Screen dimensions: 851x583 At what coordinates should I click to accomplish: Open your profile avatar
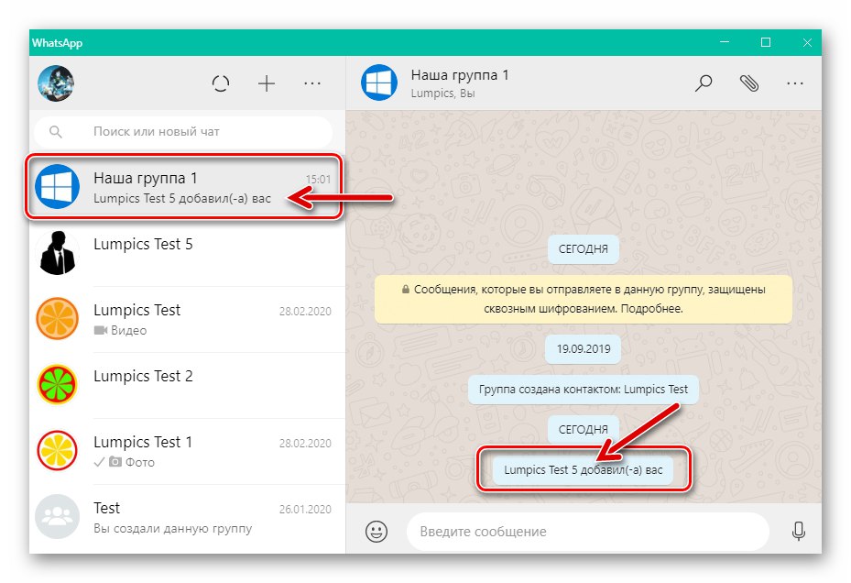[56, 83]
